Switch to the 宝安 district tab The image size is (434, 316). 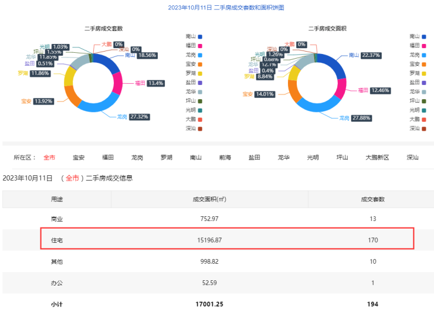[79, 157]
